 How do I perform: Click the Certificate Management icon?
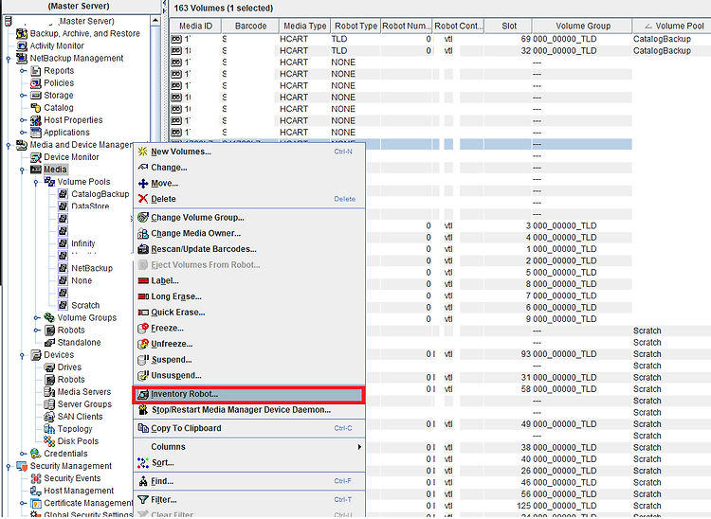(x=36, y=503)
